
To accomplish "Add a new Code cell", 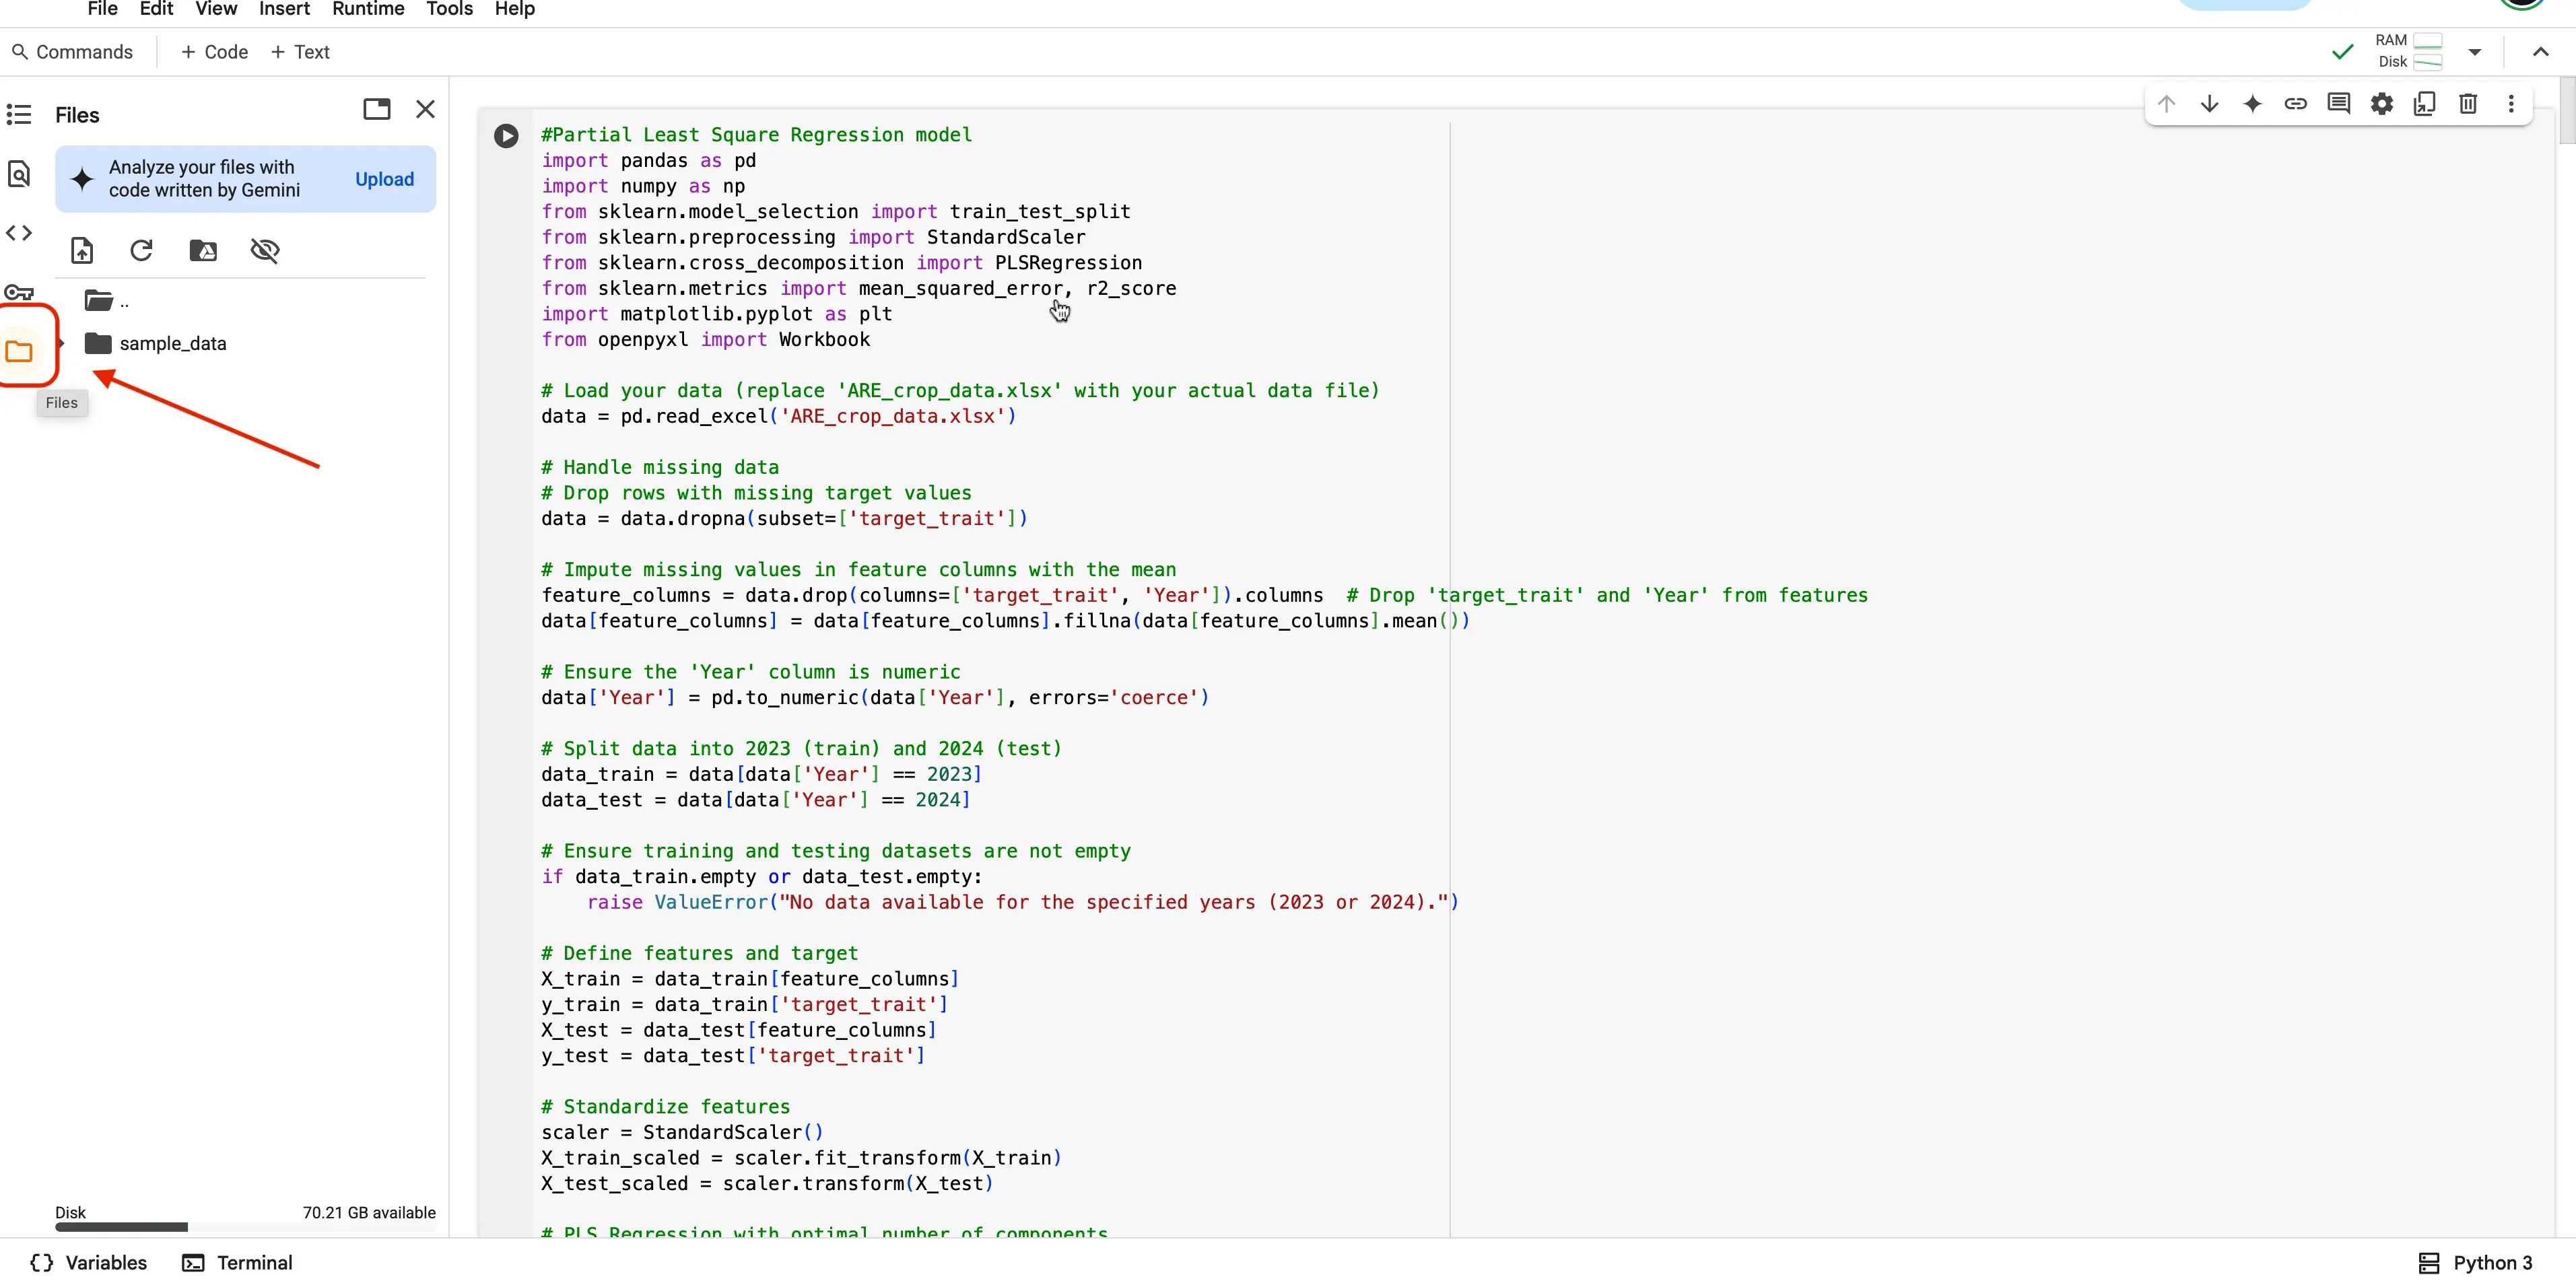I will [214, 52].
